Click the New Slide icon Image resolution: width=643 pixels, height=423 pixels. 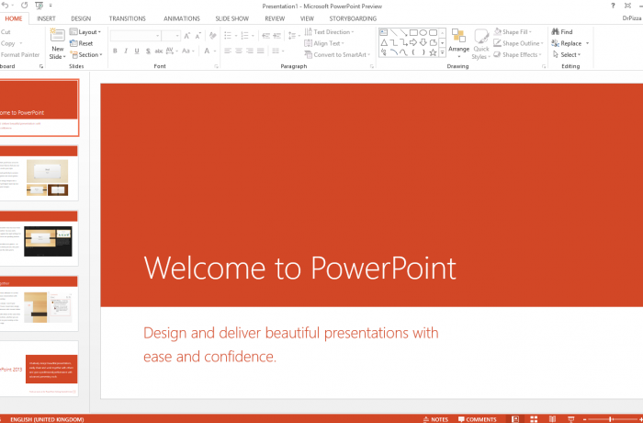pos(57,37)
